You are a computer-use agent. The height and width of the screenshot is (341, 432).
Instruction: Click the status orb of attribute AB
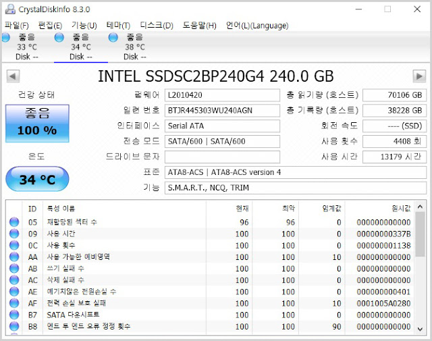tap(14, 268)
